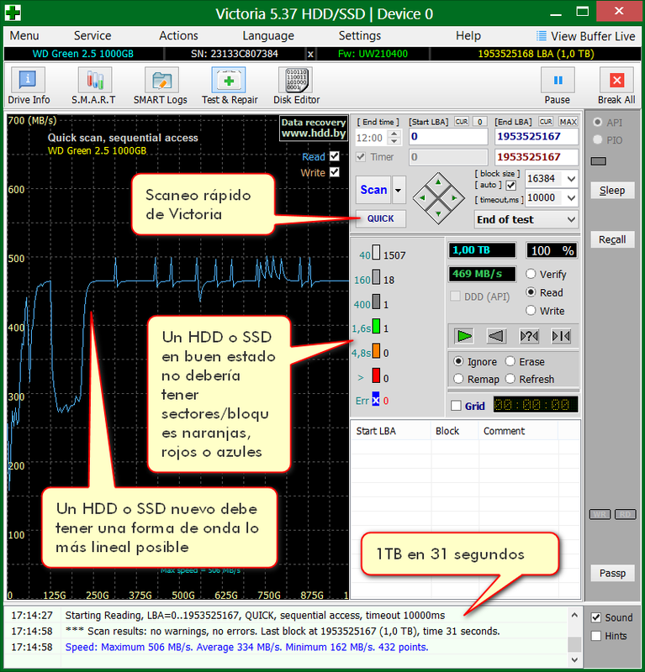This screenshot has height=672, width=645.
Task: Select the Refresh action option
Action: (510, 379)
